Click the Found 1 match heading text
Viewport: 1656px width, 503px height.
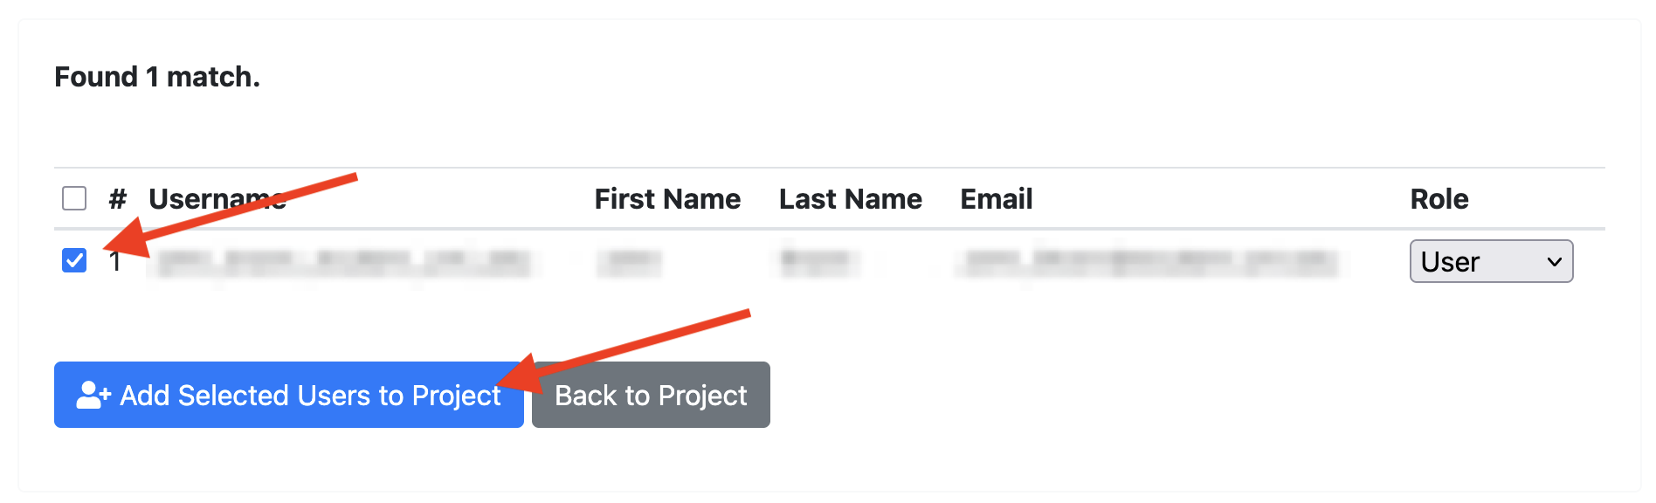(x=157, y=77)
